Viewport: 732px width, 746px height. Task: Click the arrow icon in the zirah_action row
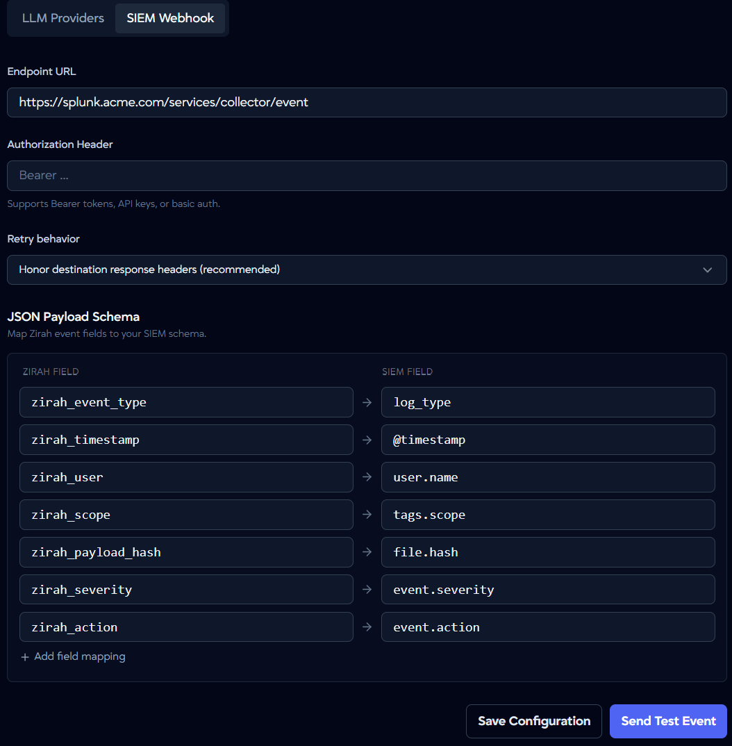tap(367, 627)
